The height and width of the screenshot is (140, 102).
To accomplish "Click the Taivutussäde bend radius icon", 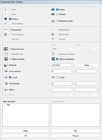I will [6, 83].
